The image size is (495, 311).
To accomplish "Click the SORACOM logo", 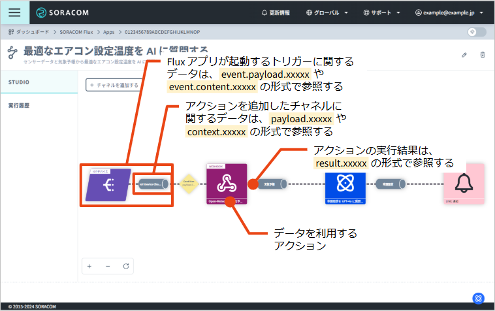I will (x=63, y=12).
